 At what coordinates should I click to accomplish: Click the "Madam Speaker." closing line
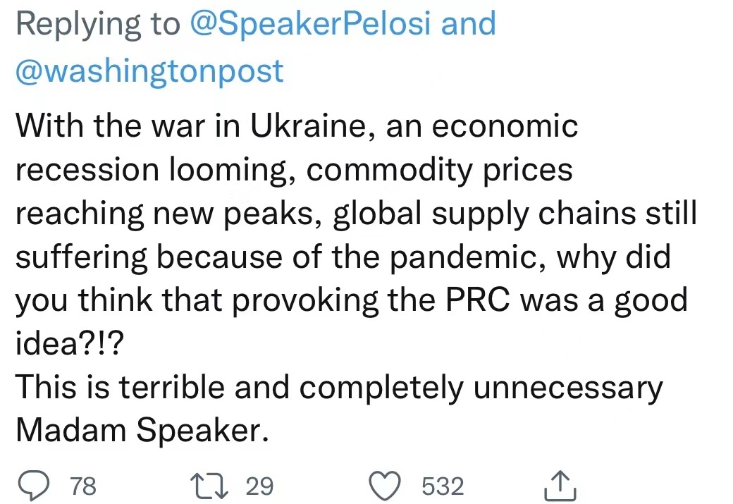point(142,431)
